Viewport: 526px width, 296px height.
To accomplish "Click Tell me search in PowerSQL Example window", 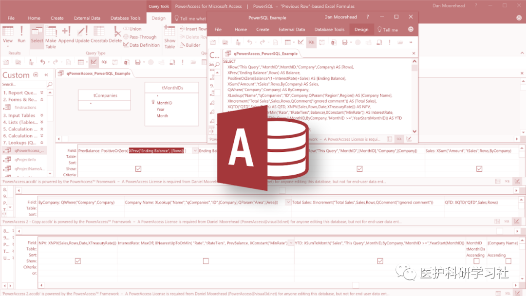I will click(x=388, y=30).
